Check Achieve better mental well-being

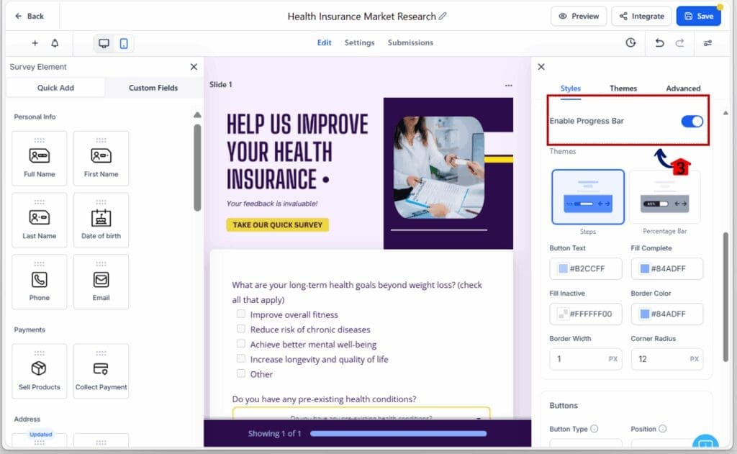tap(240, 343)
